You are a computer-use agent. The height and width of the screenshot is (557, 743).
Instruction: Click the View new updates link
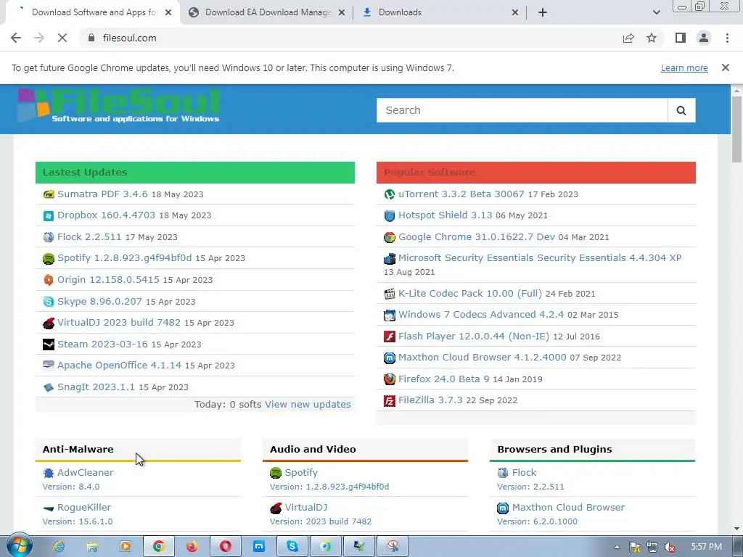(x=308, y=405)
